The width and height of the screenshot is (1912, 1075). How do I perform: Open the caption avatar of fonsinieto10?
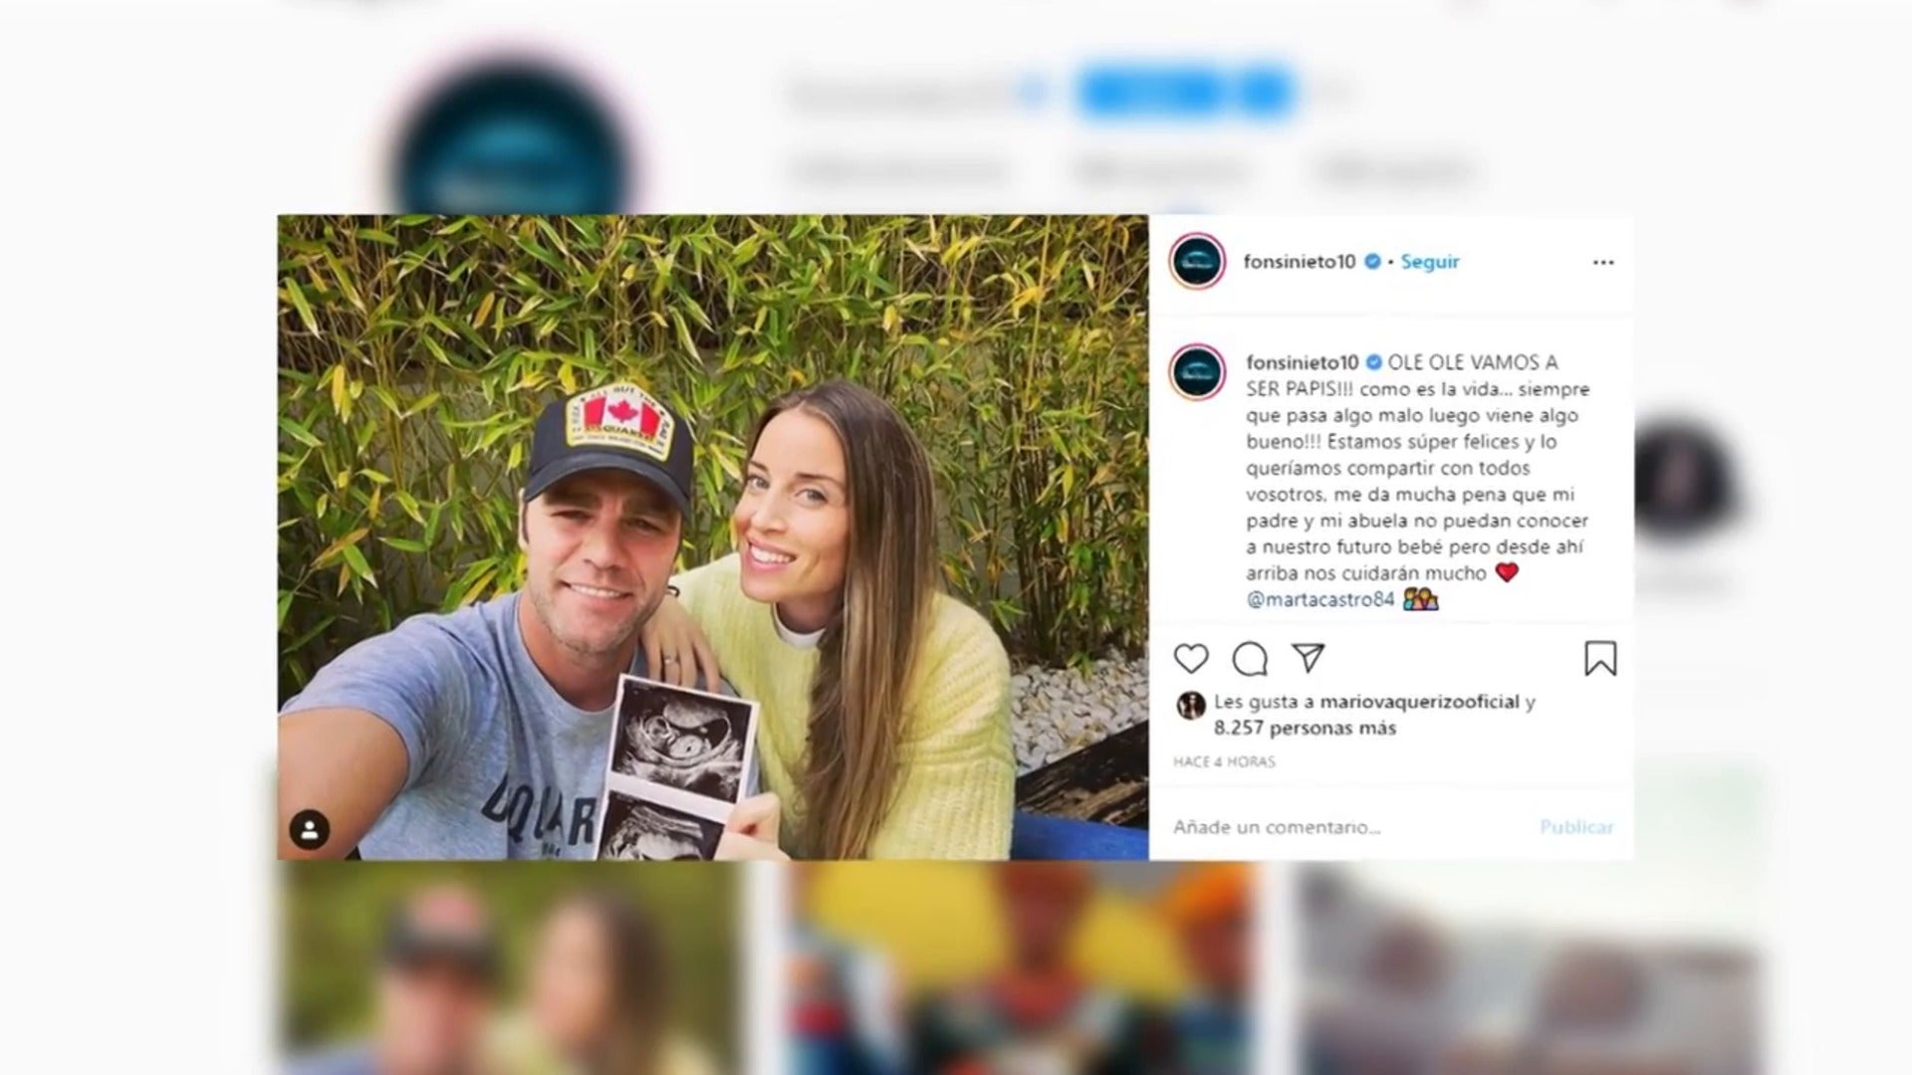(1197, 373)
